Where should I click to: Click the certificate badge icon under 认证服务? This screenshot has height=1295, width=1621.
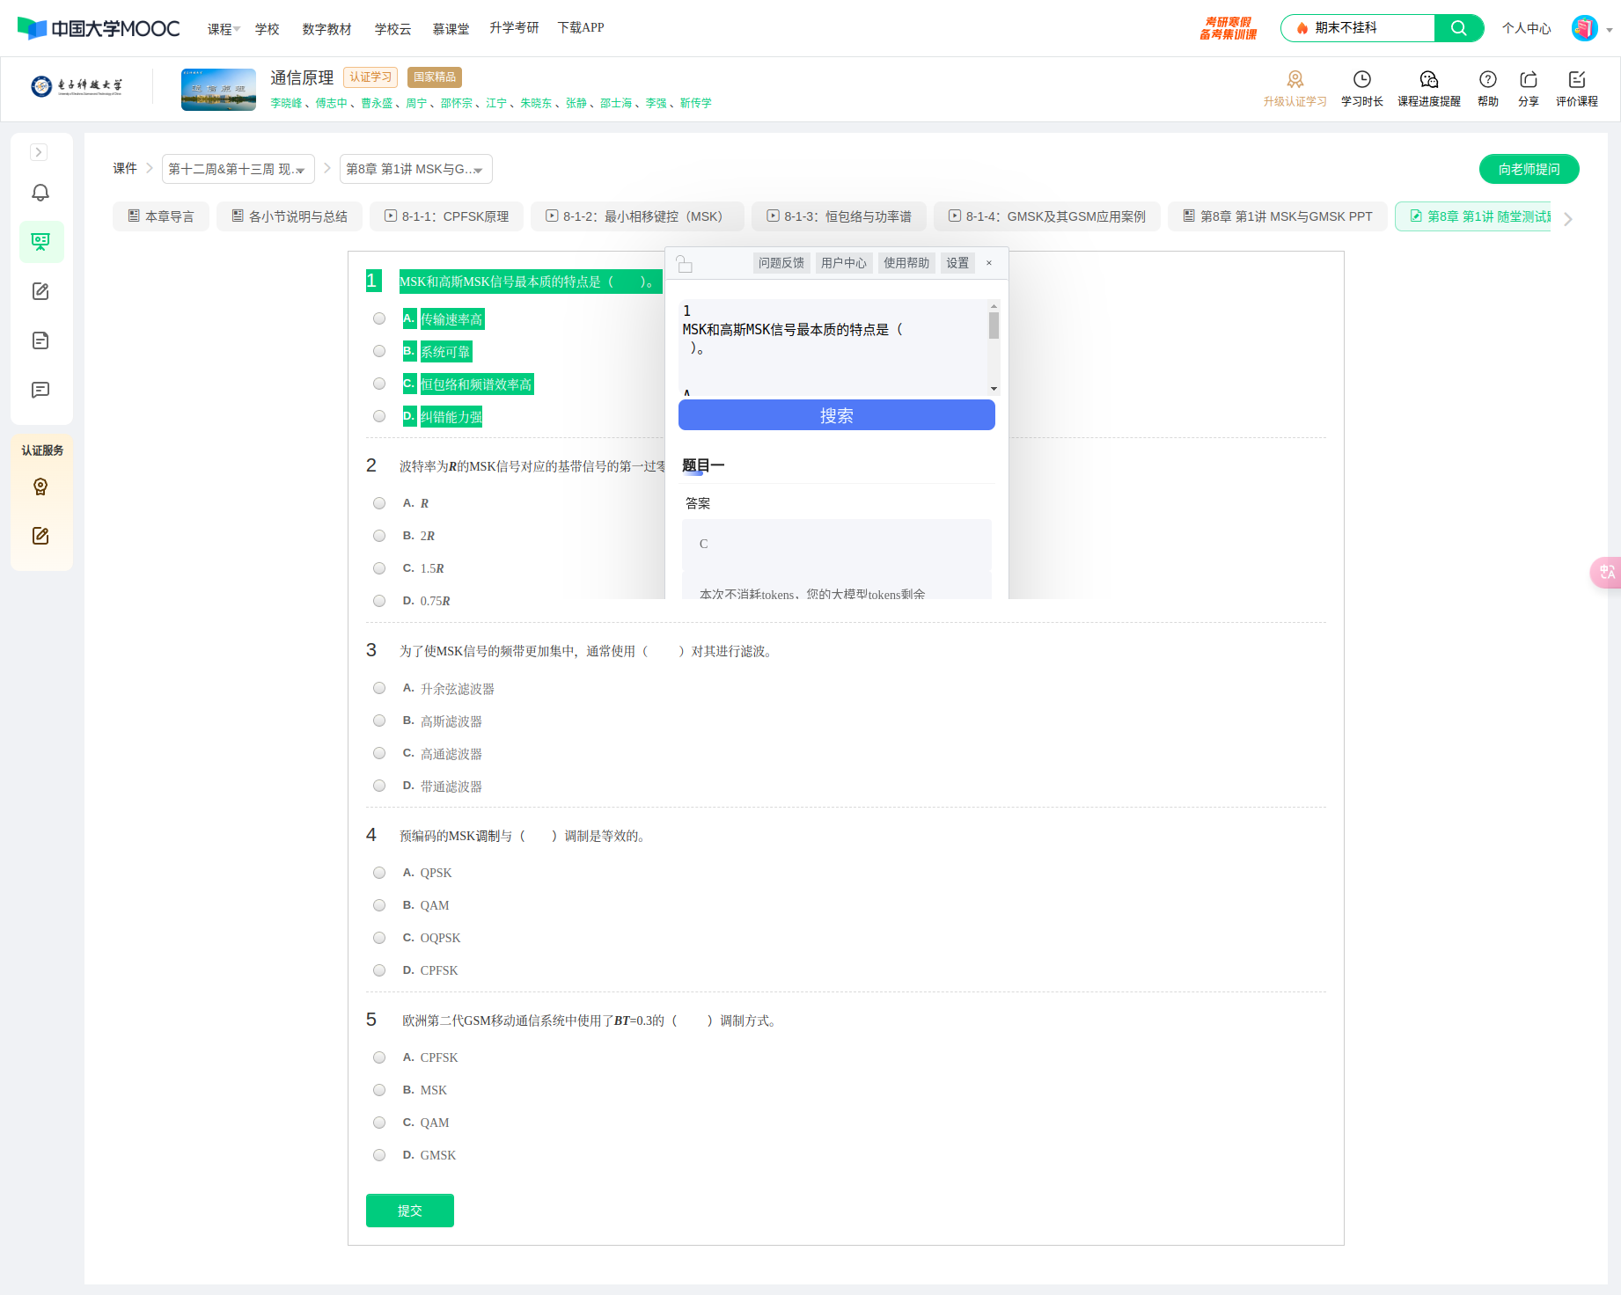(40, 487)
